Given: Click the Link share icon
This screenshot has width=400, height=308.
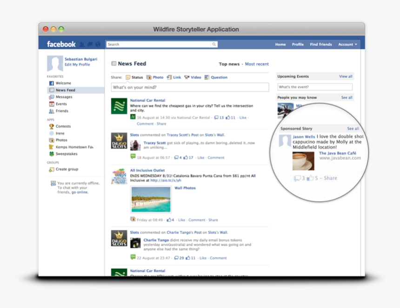Looking at the screenshot, I should 169,78.
